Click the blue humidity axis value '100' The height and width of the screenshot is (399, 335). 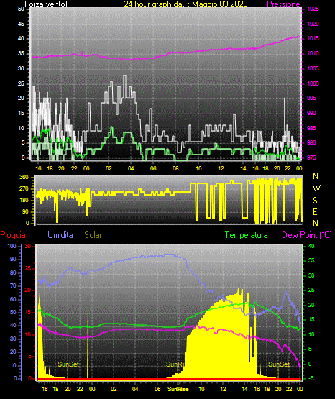(x=12, y=246)
